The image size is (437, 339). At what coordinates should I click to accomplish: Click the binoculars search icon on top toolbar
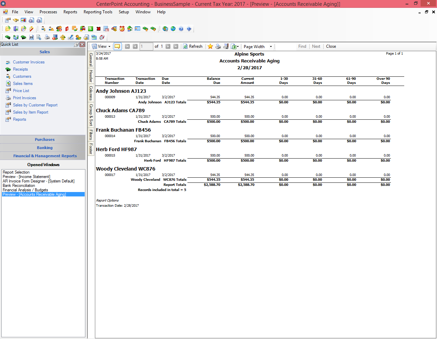15,20
